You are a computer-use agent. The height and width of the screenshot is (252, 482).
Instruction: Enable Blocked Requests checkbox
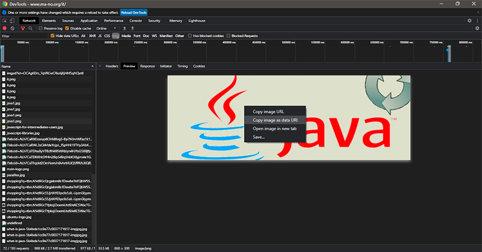(229, 36)
